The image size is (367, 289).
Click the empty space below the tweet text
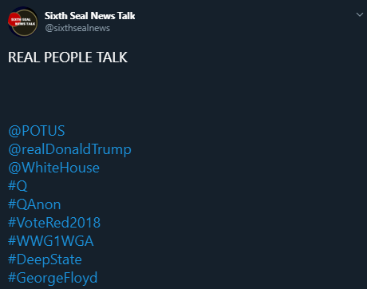pyautogui.click(x=183, y=93)
